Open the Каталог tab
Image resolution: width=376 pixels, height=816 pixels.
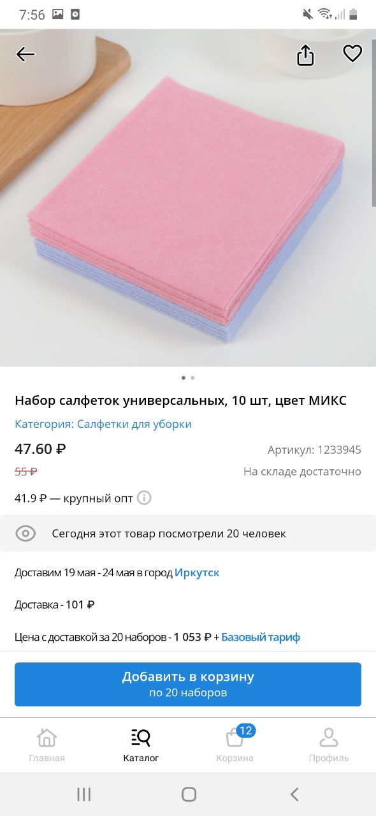pos(141,745)
